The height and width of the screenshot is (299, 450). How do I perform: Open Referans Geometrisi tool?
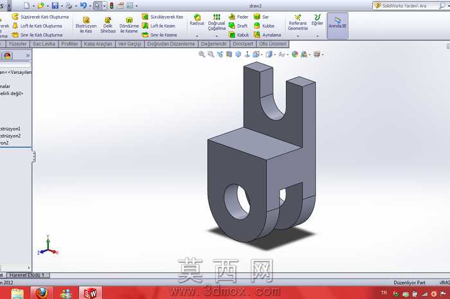[x=298, y=22]
